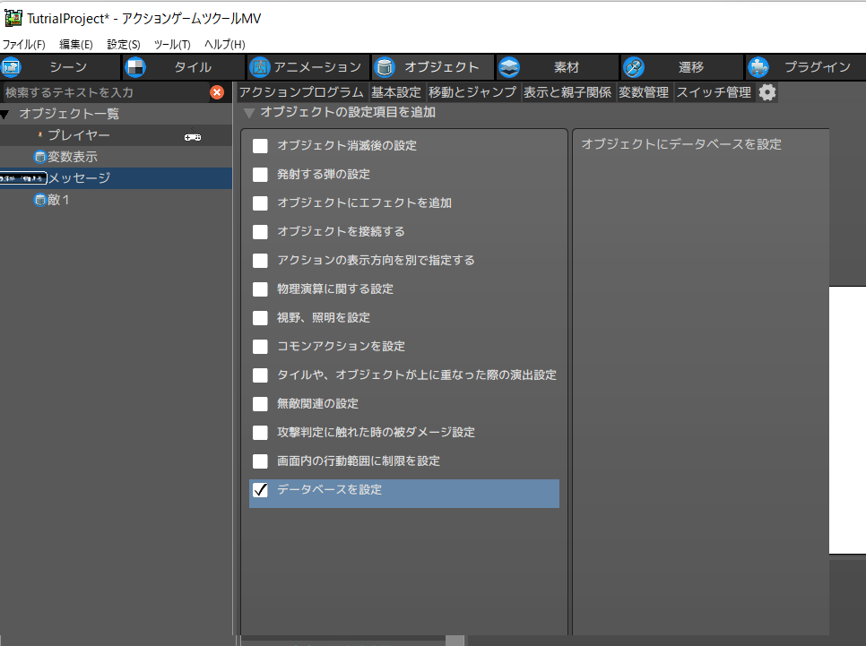Click the 遷移 toolbar label

pyautogui.click(x=691, y=67)
